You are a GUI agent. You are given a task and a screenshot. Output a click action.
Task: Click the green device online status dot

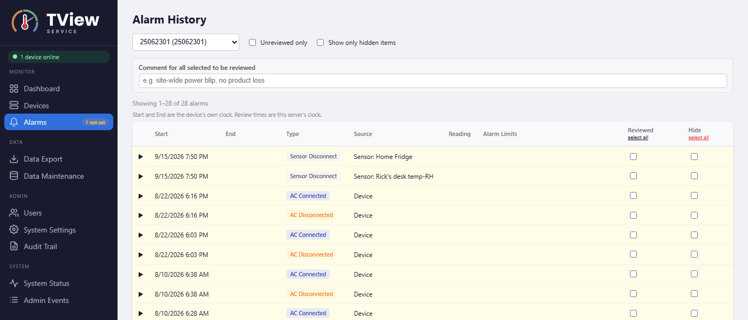(x=15, y=57)
